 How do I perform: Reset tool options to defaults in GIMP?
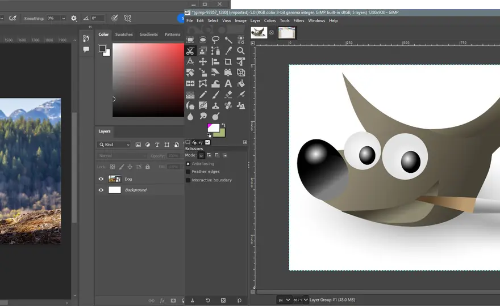(239, 300)
